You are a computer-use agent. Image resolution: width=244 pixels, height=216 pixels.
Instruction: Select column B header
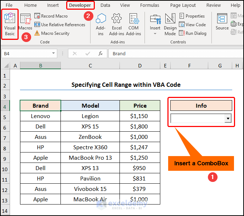pyautogui.click(x=40, y=66)
